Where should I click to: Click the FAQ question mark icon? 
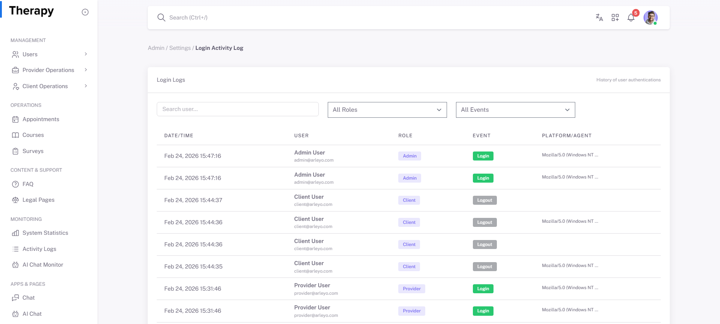[x=15, y=184]
